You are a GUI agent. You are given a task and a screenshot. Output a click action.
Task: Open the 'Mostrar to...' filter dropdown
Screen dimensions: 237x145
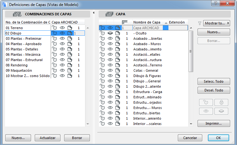click(x=217, y=23)
